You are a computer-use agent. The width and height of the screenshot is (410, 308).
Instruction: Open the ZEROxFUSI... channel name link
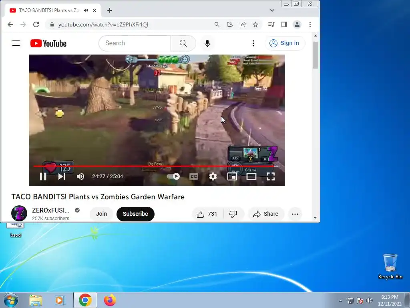click(x=50, y=210)
